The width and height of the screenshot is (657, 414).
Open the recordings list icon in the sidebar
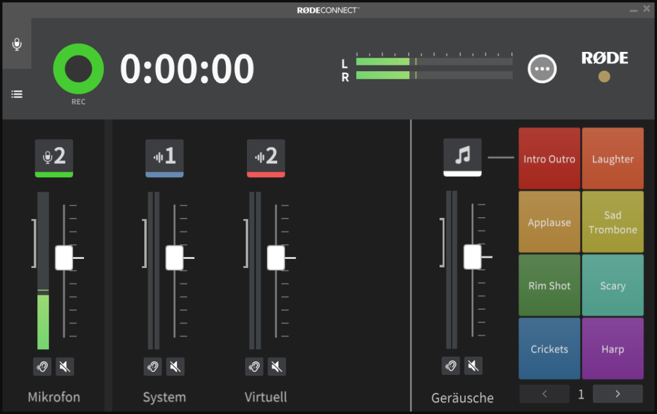pos(17,94)
